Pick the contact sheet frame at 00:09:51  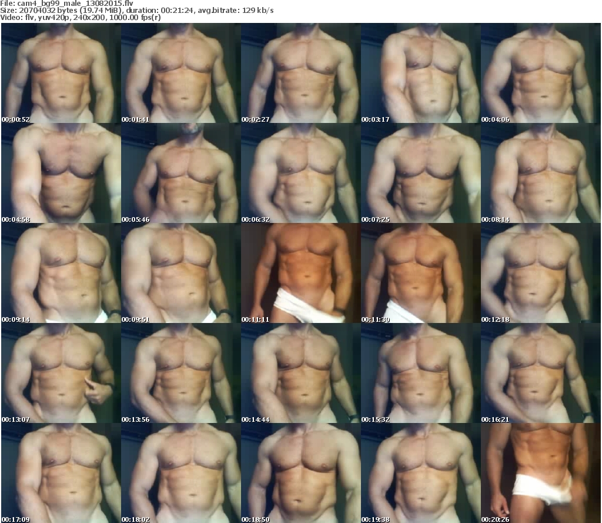pos(181,273)
